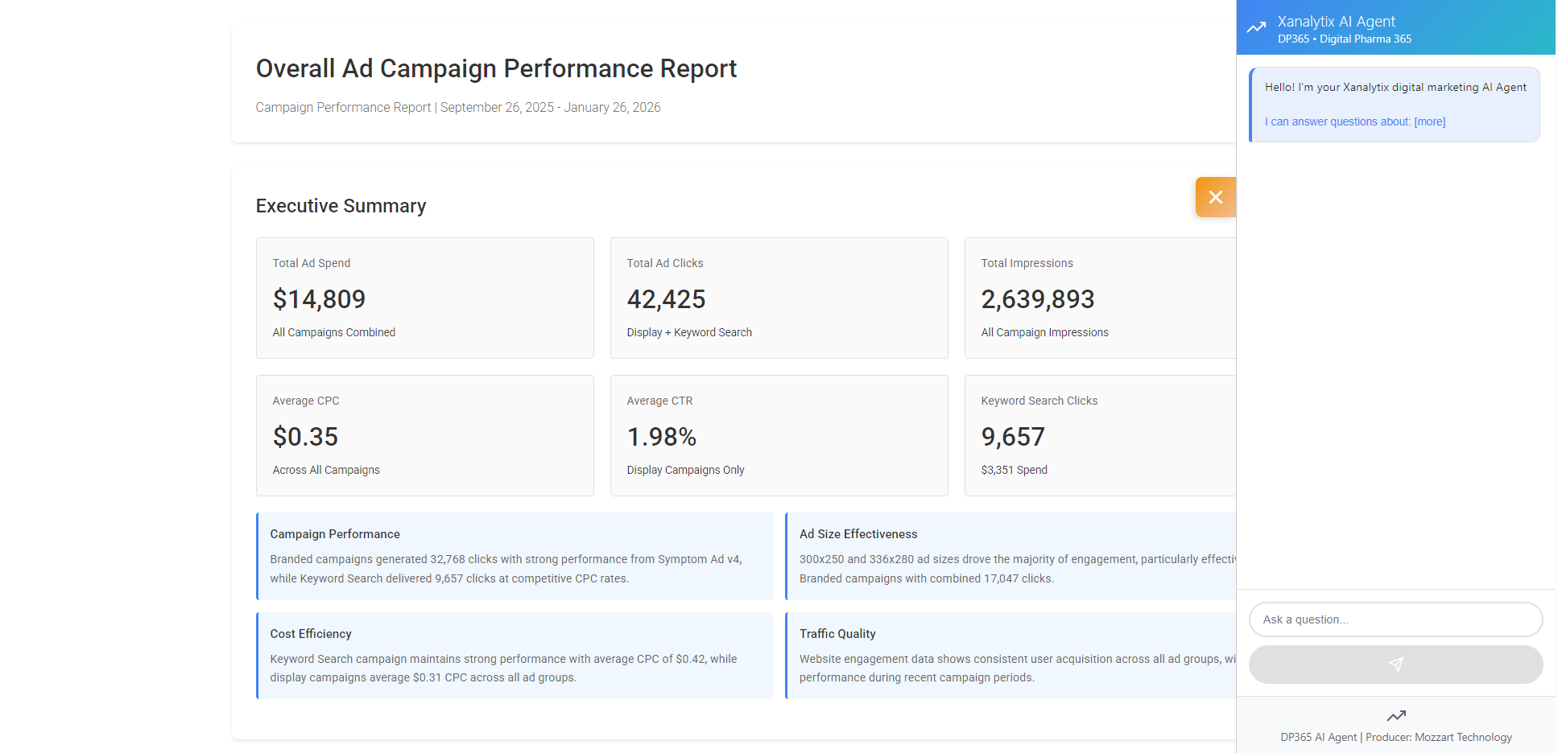Viewport: 1558px width, 753px height.
Task: Click the 'Producer: Mozzart Technology' footer text
Action: pyautogui.click(x=1438, y=737)
